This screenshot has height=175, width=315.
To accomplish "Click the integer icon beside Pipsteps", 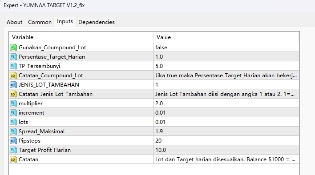I will [x=13, y=141].
